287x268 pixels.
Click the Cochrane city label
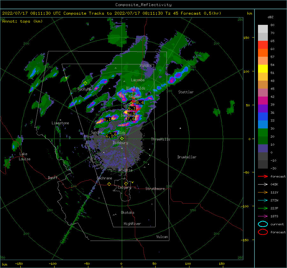pos(104,178)
